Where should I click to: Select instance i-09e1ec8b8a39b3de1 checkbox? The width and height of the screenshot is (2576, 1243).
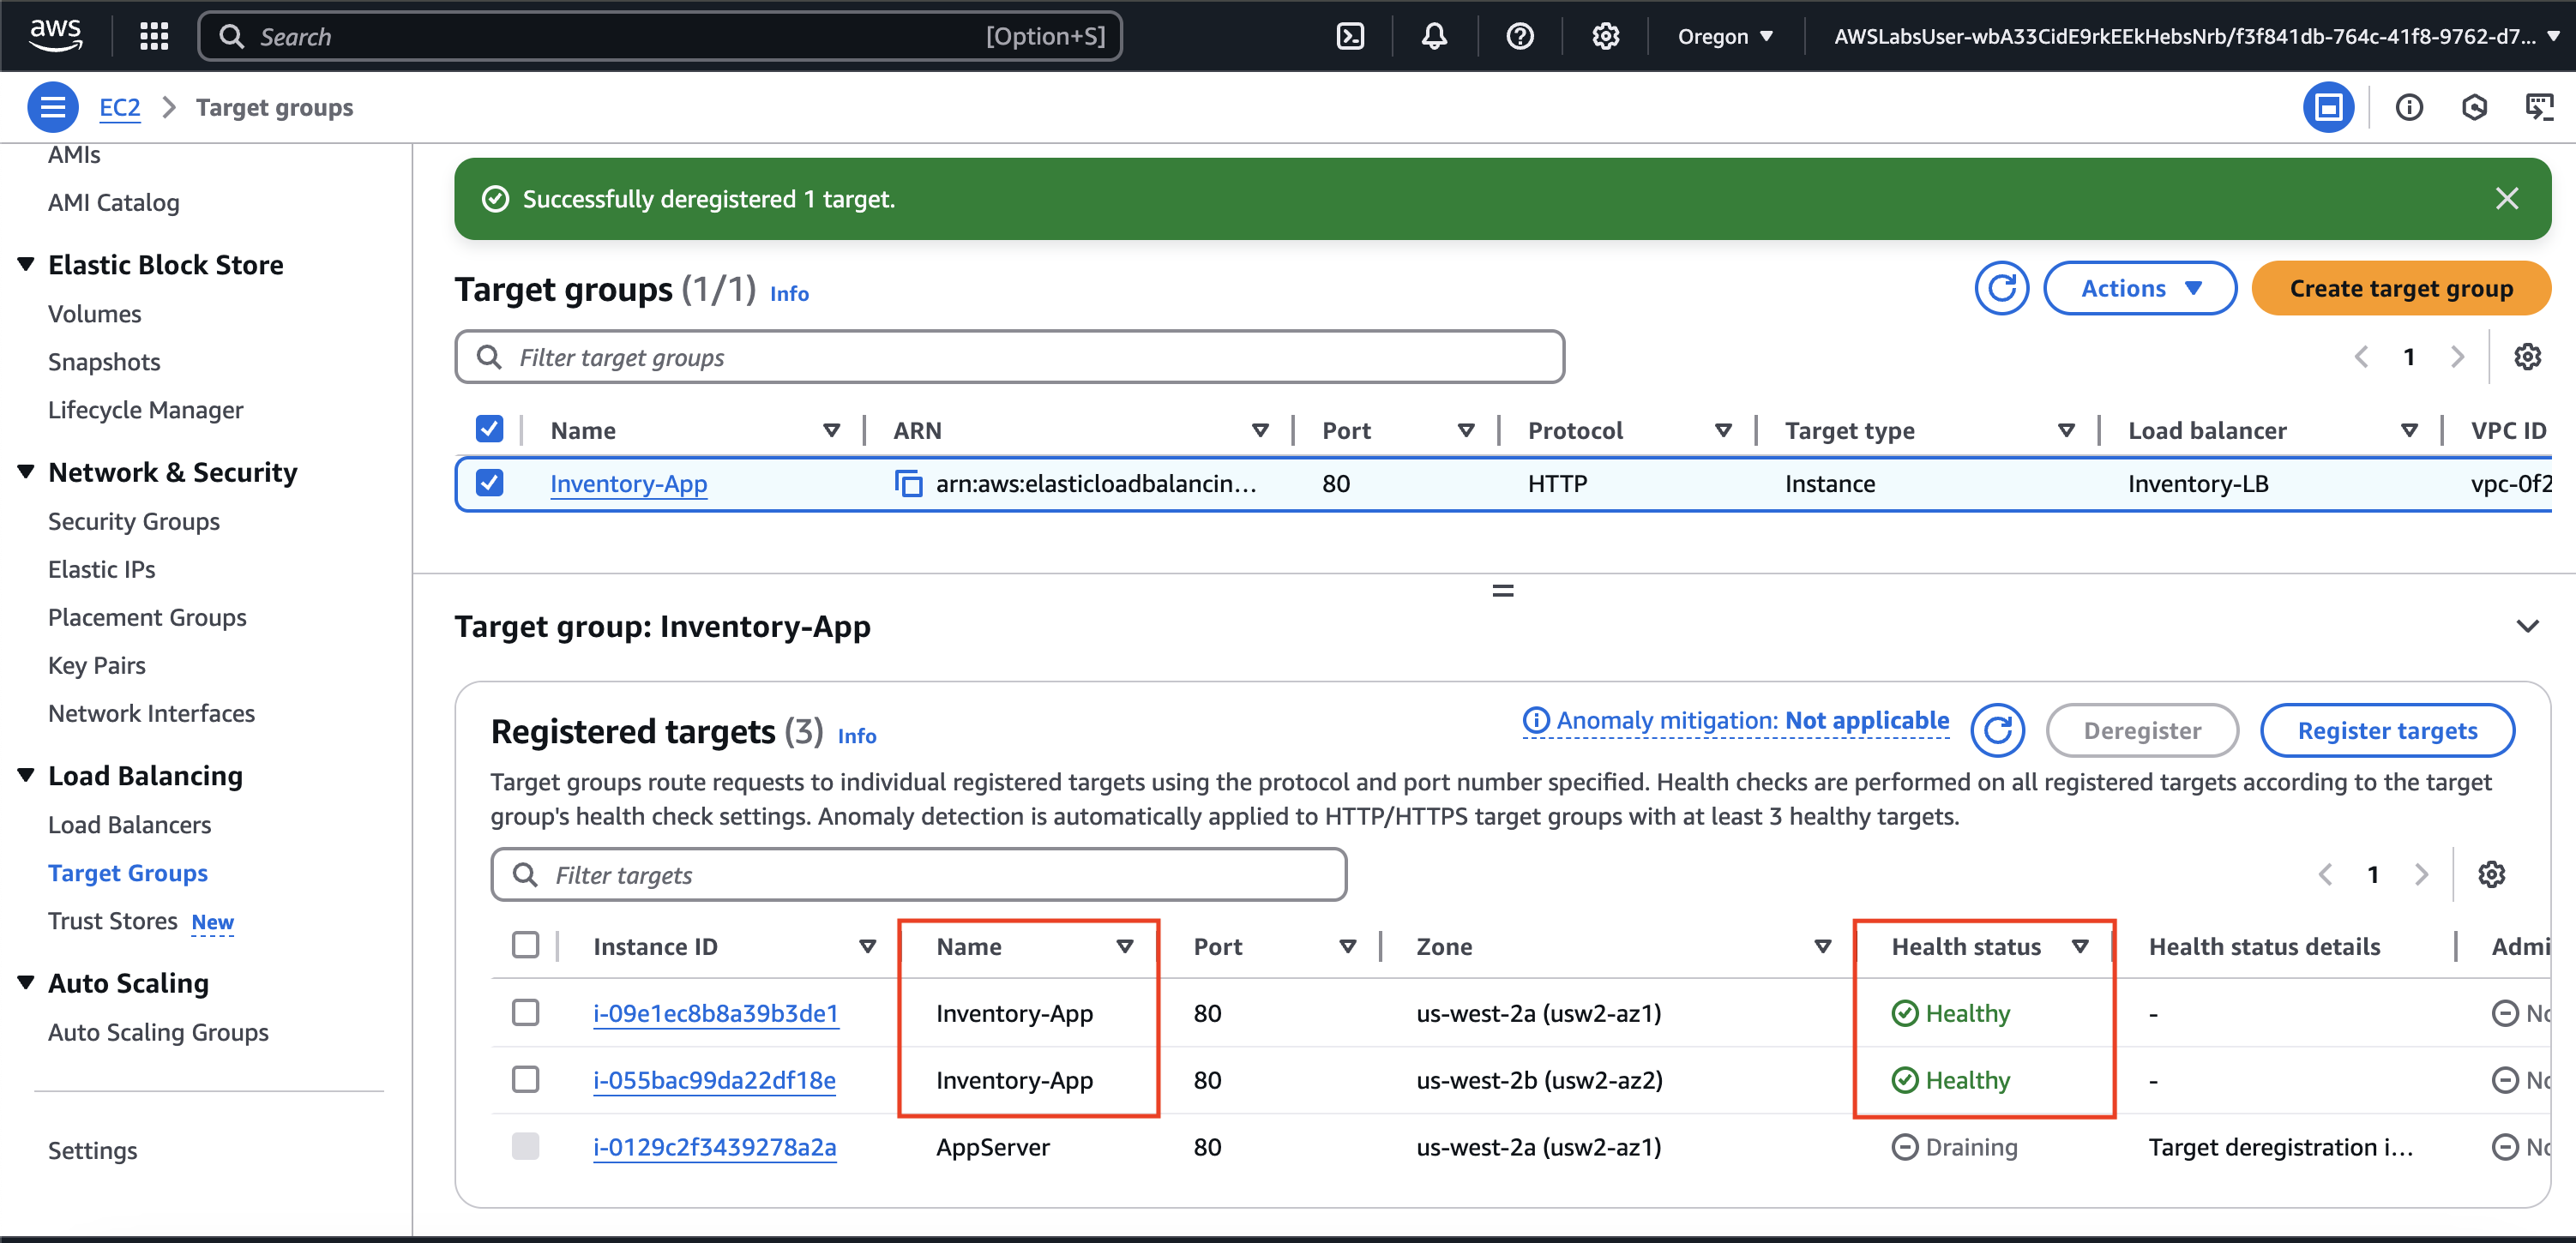point(525,1012)
